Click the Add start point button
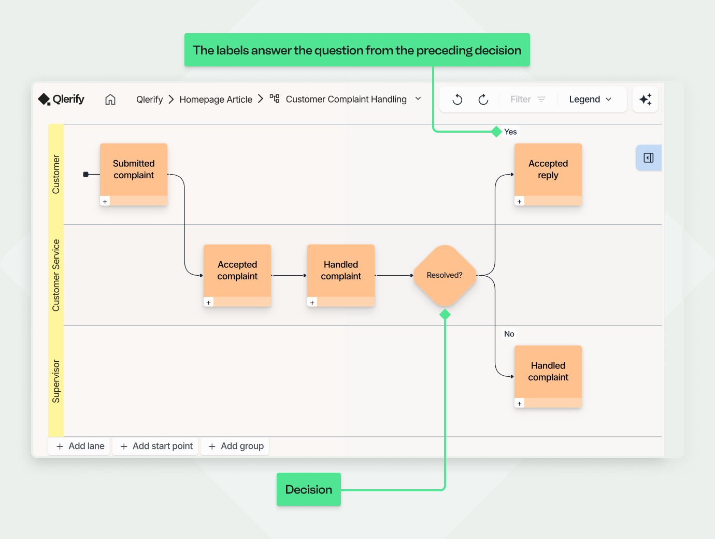 (x=156, y=446)
